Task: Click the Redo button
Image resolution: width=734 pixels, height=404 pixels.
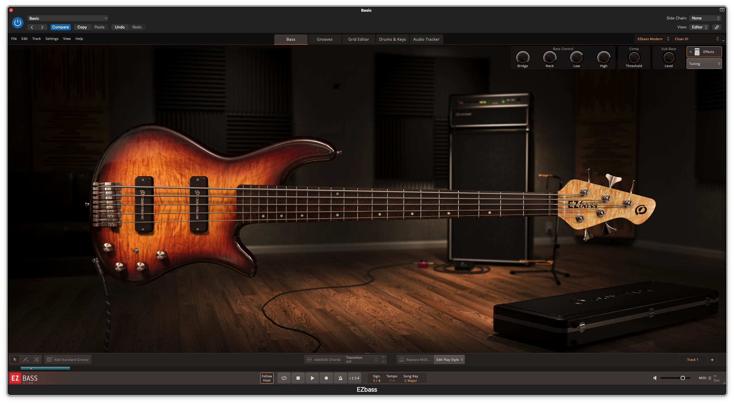Action: point(137,27)
